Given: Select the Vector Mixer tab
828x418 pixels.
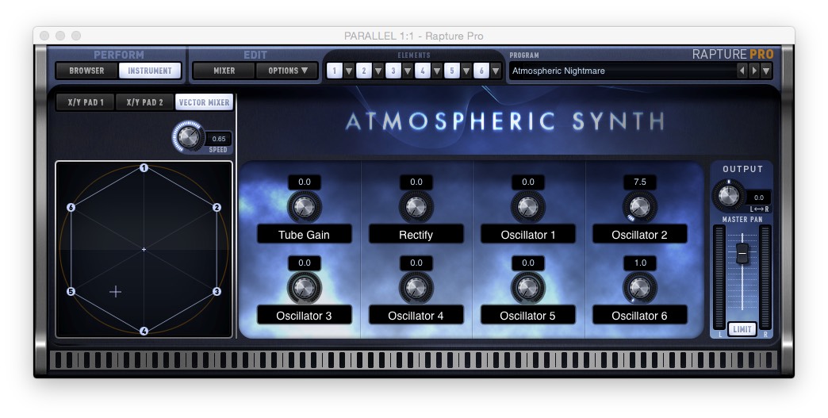Looking at the screenshot, I should click(x=205, y=102).
